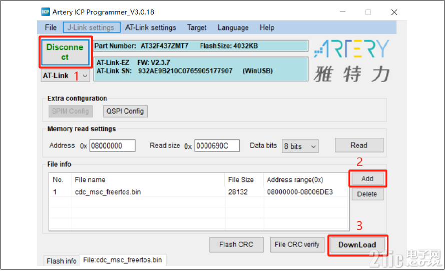446x271 pixels.
Task: Click the FlashSize: 4032KB text
Action: click(229, 46)
